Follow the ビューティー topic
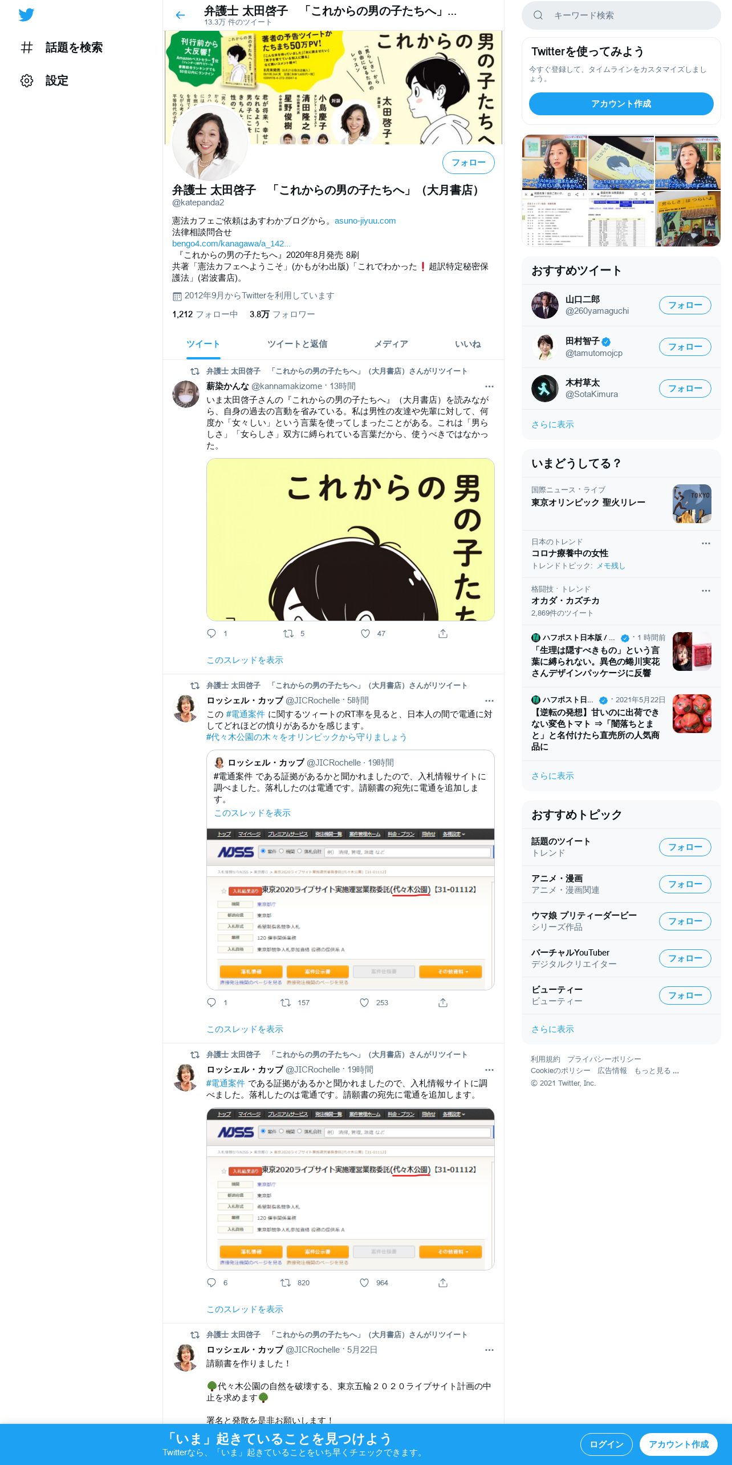Viewport: 732px width, 1465px height. click(x=685, y=995)
